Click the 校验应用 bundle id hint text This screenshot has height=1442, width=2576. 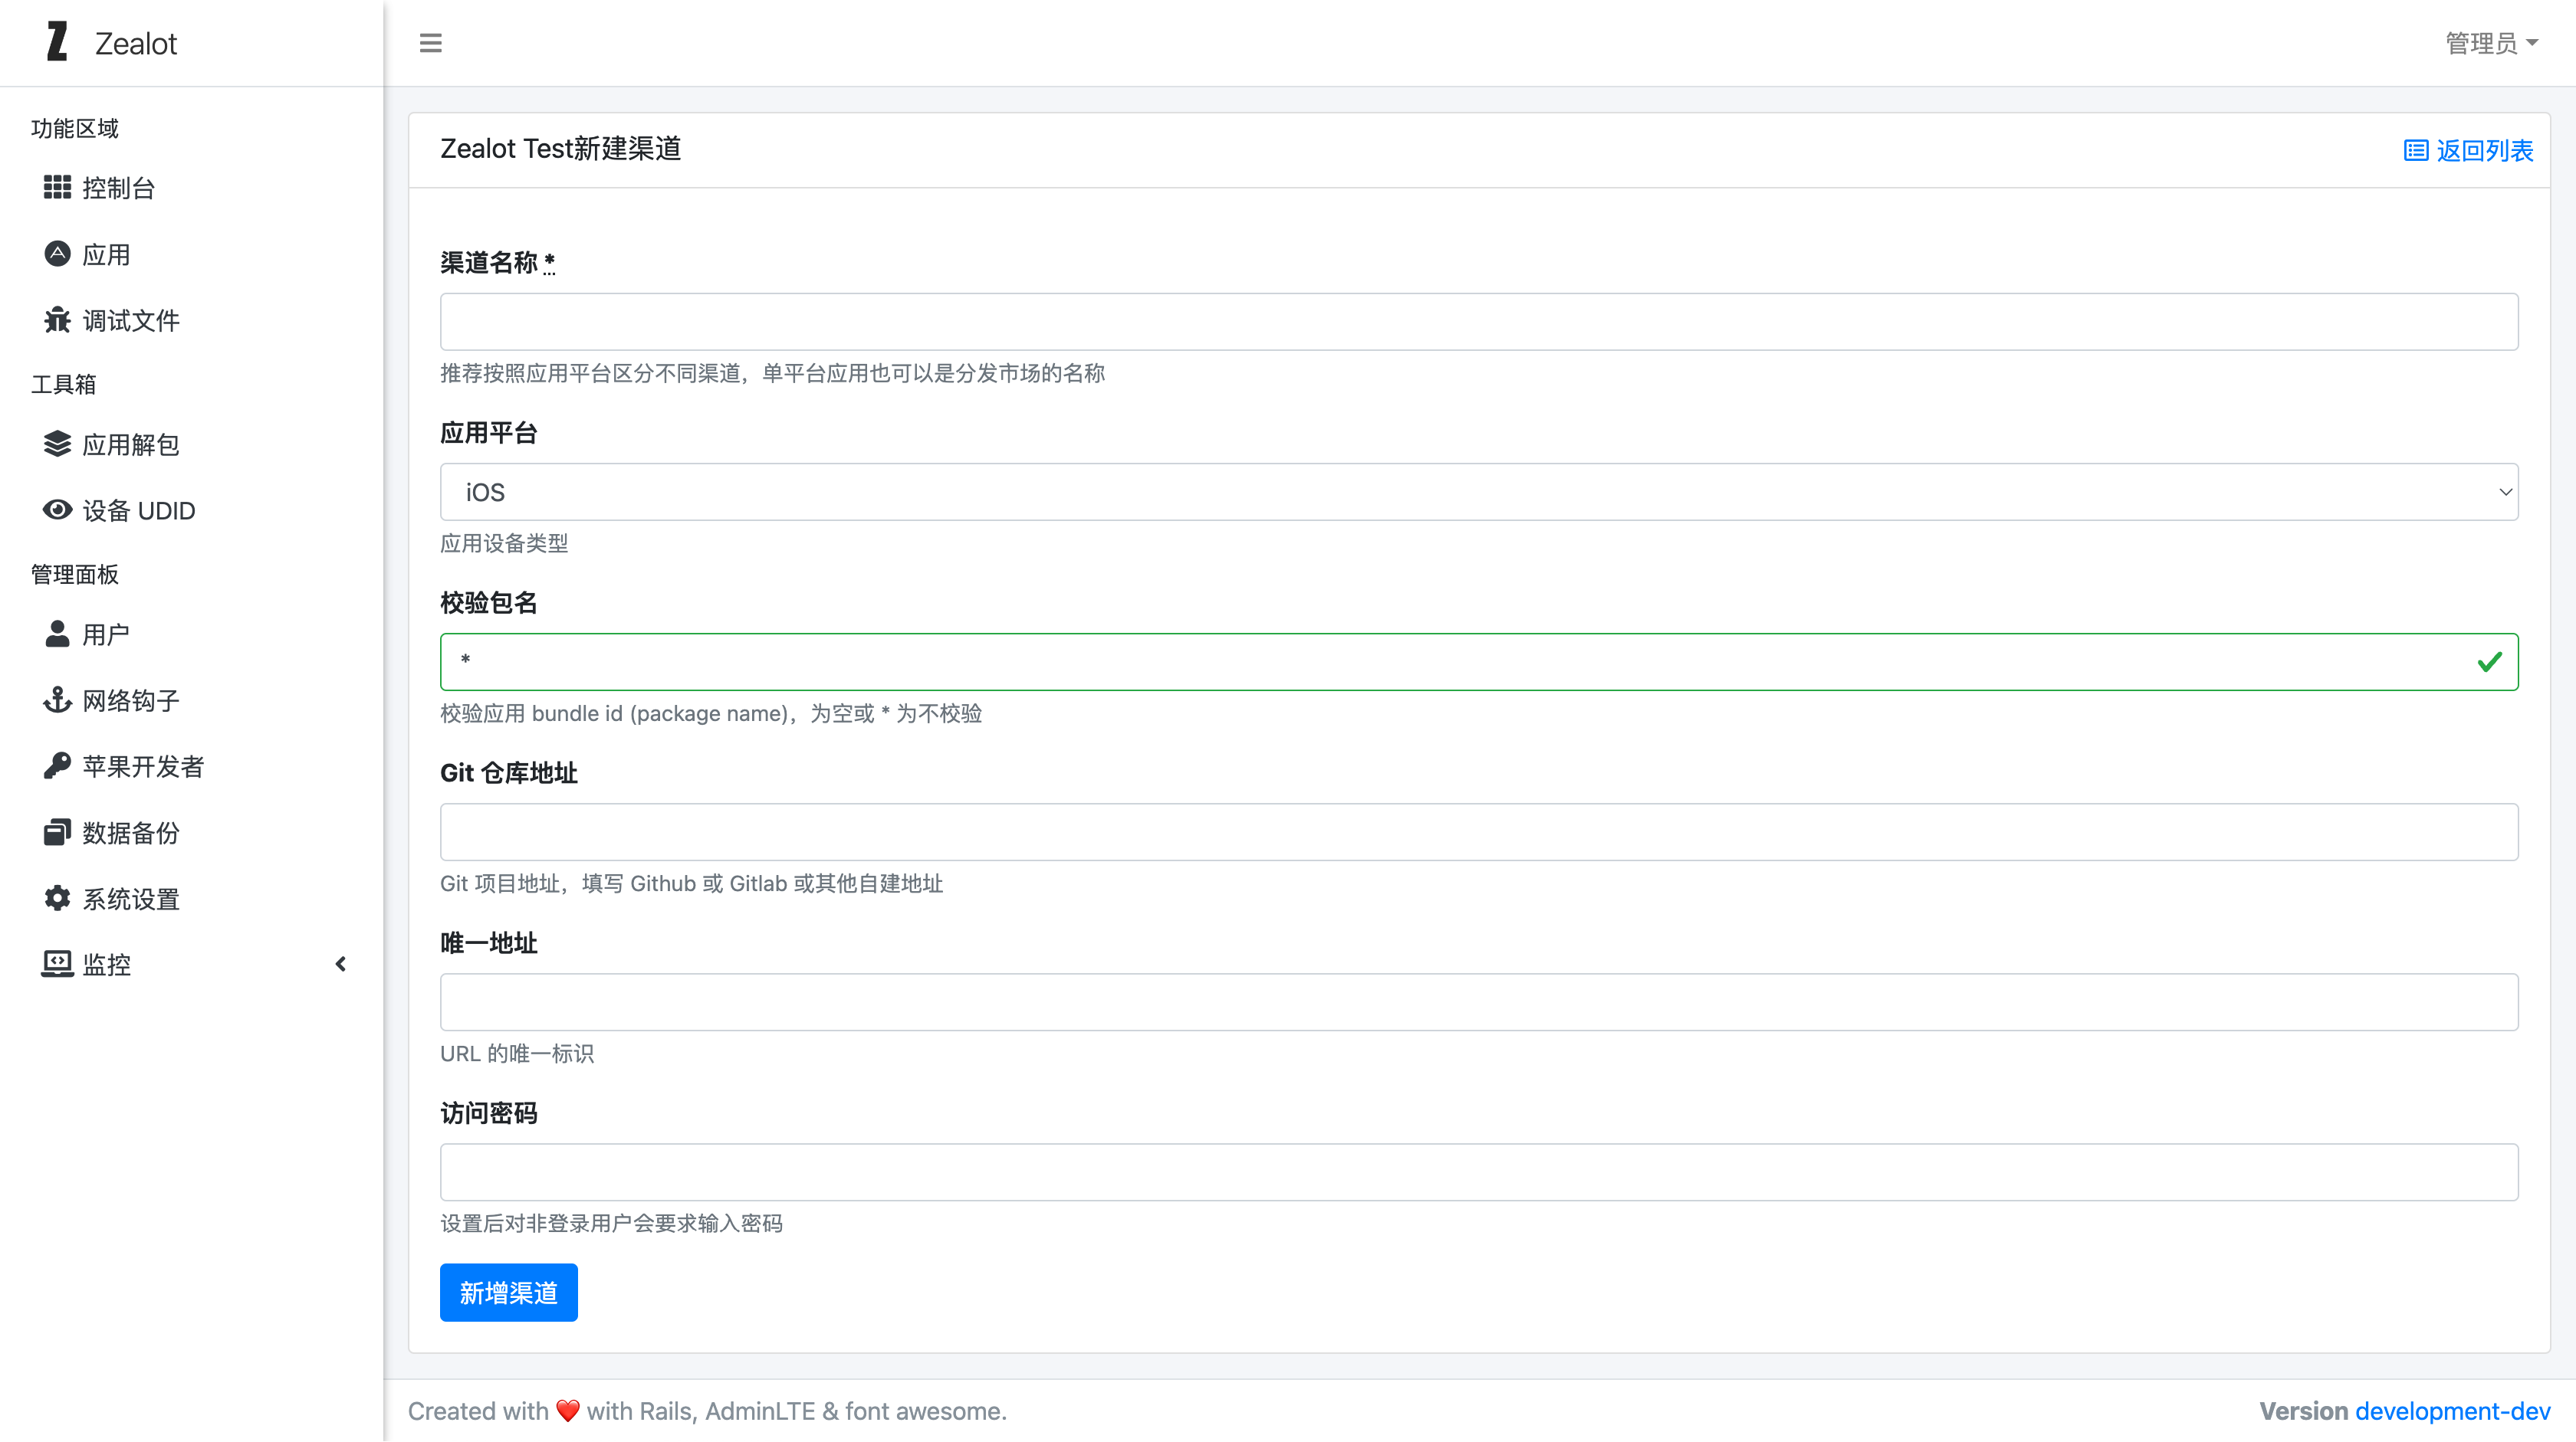click(x=711, y=713)
